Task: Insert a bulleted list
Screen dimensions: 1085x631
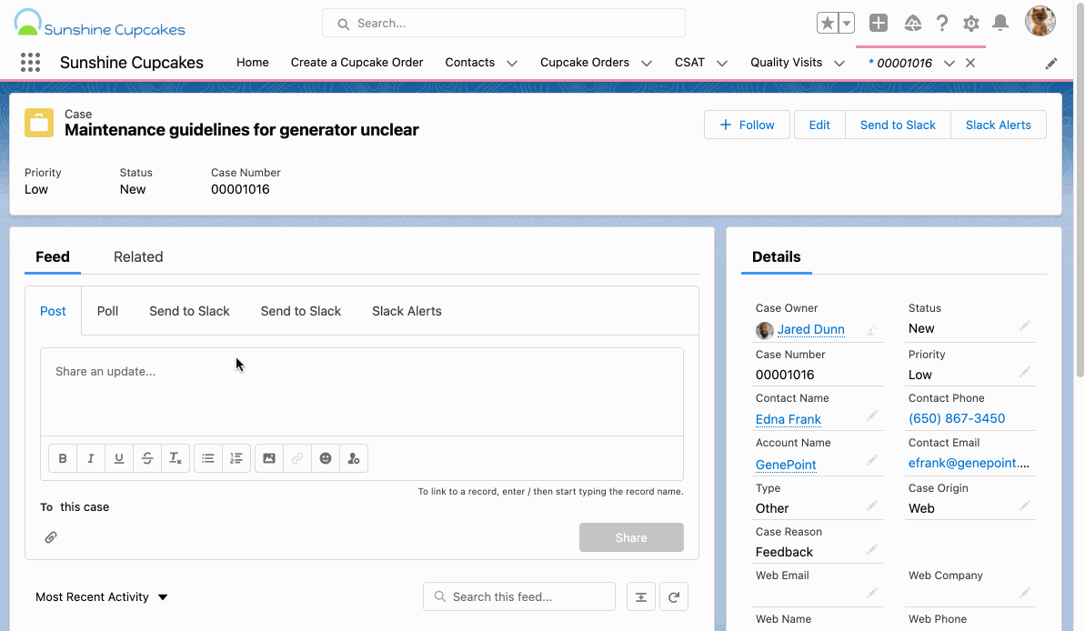Action: 208,458
